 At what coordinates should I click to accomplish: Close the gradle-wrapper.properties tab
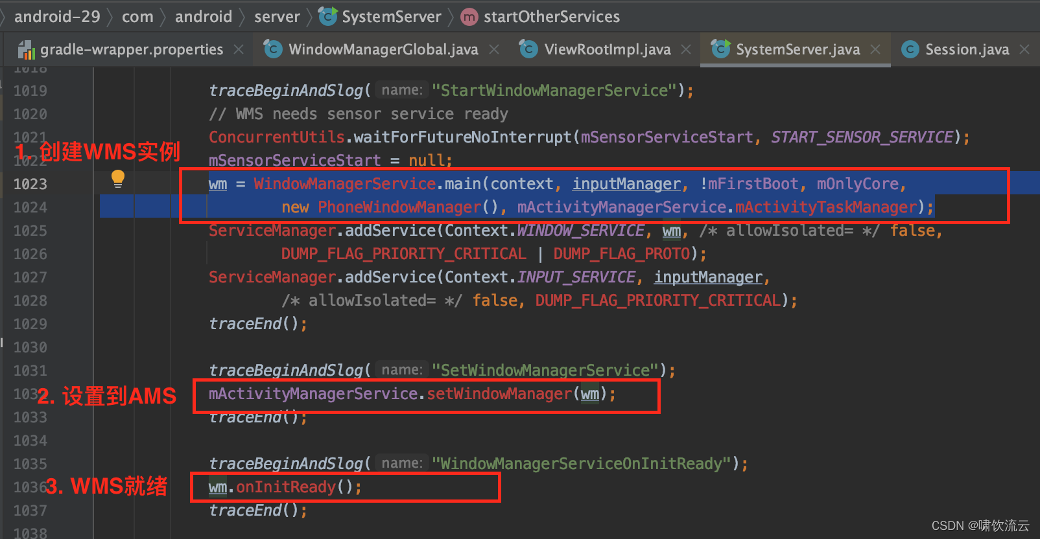click(x=239, y=49)
